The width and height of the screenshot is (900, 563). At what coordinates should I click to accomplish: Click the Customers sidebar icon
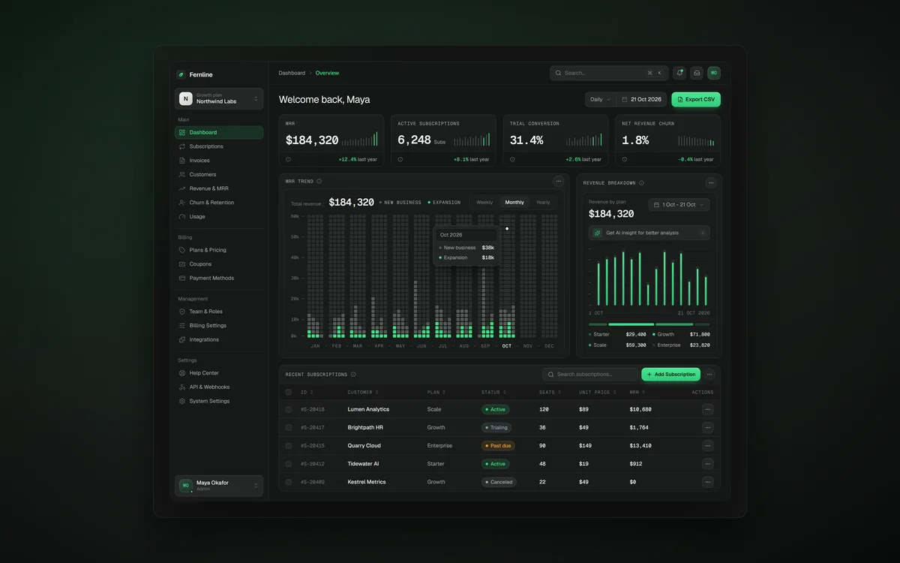182,174
